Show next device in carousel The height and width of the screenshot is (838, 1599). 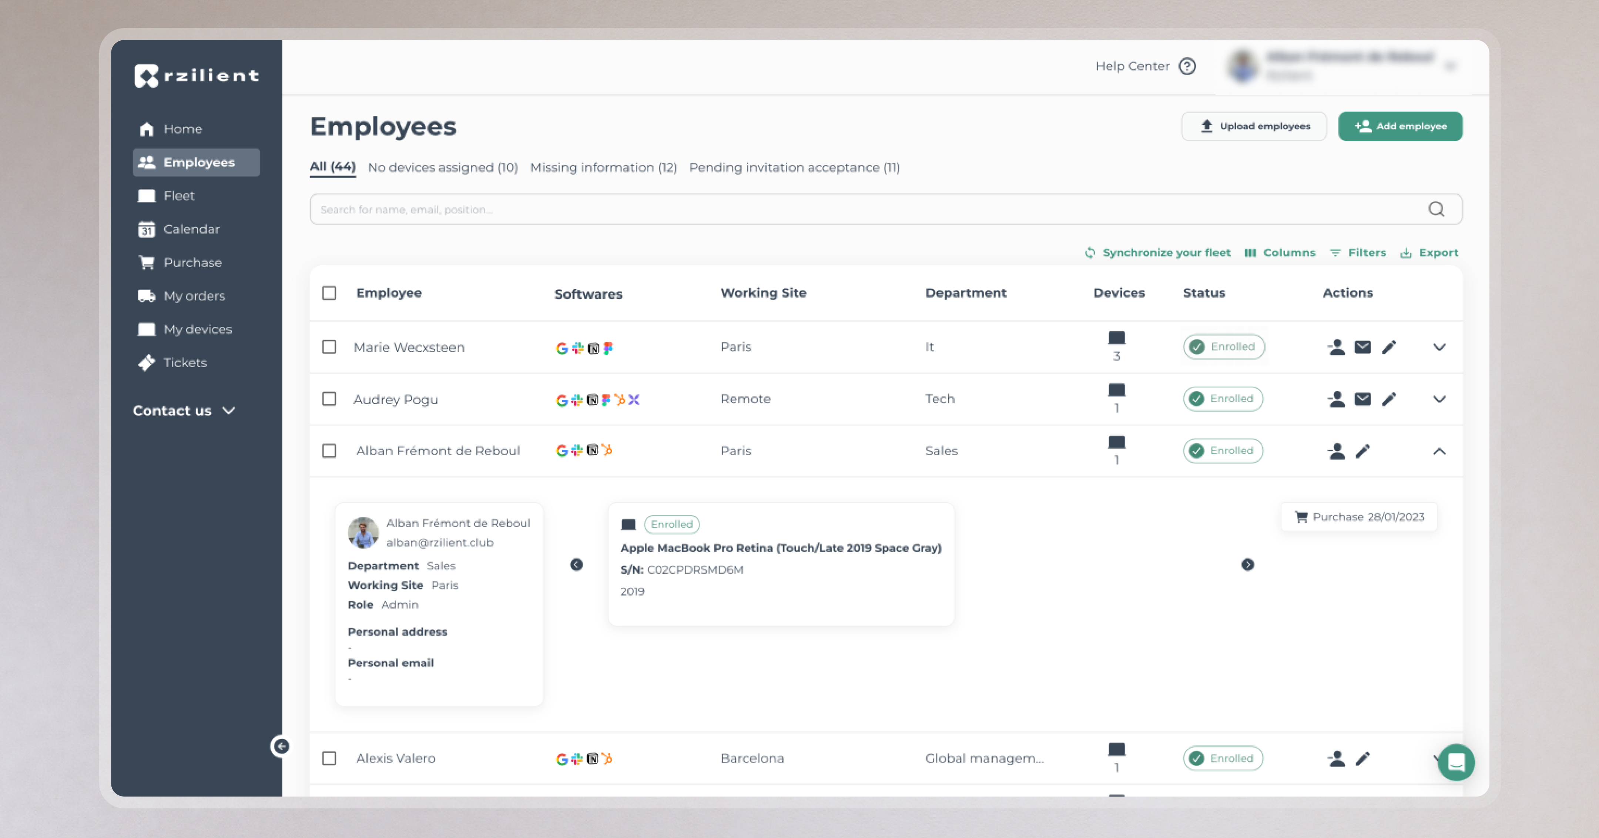[1248, 565]
